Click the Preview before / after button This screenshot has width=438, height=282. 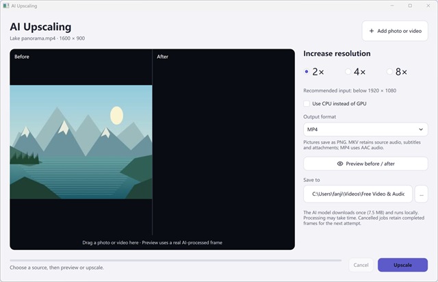click(x=365, y=164)
